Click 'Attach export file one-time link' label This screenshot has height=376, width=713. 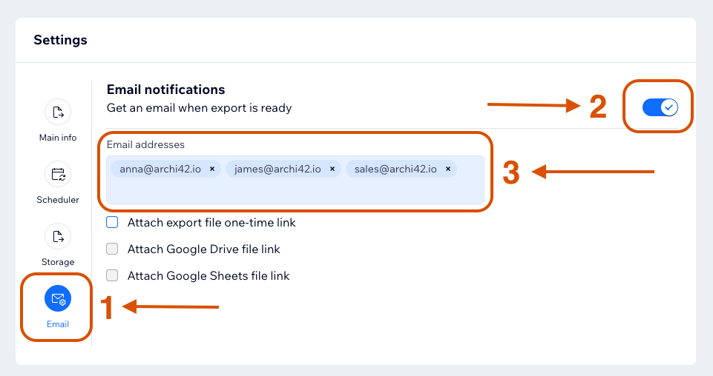(211, 223)
